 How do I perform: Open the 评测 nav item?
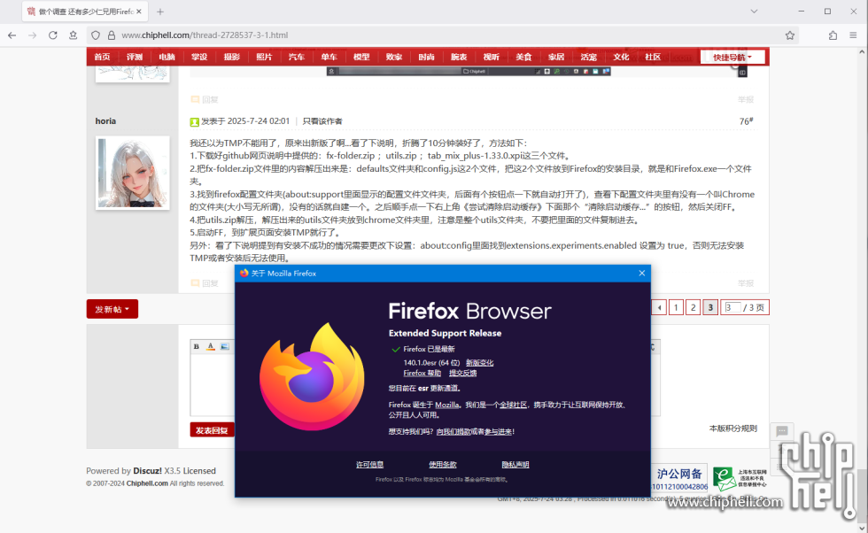(135, 57)
